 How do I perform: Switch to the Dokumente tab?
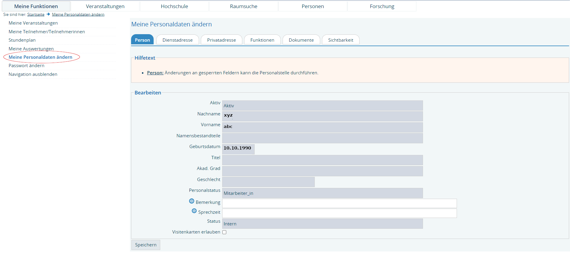click(x=301, y=40)
